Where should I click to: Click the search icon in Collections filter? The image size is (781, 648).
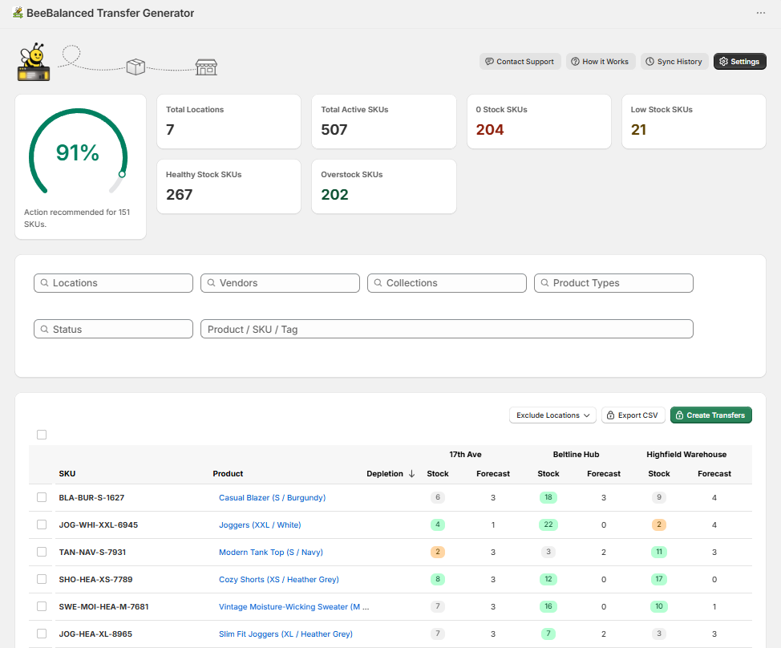(378, 283)
